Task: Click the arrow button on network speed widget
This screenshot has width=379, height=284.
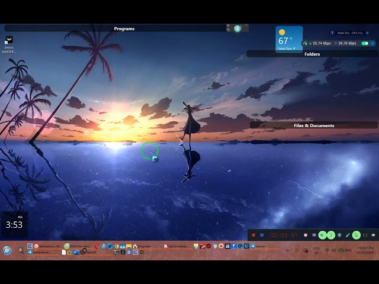Action: point(372,43)
